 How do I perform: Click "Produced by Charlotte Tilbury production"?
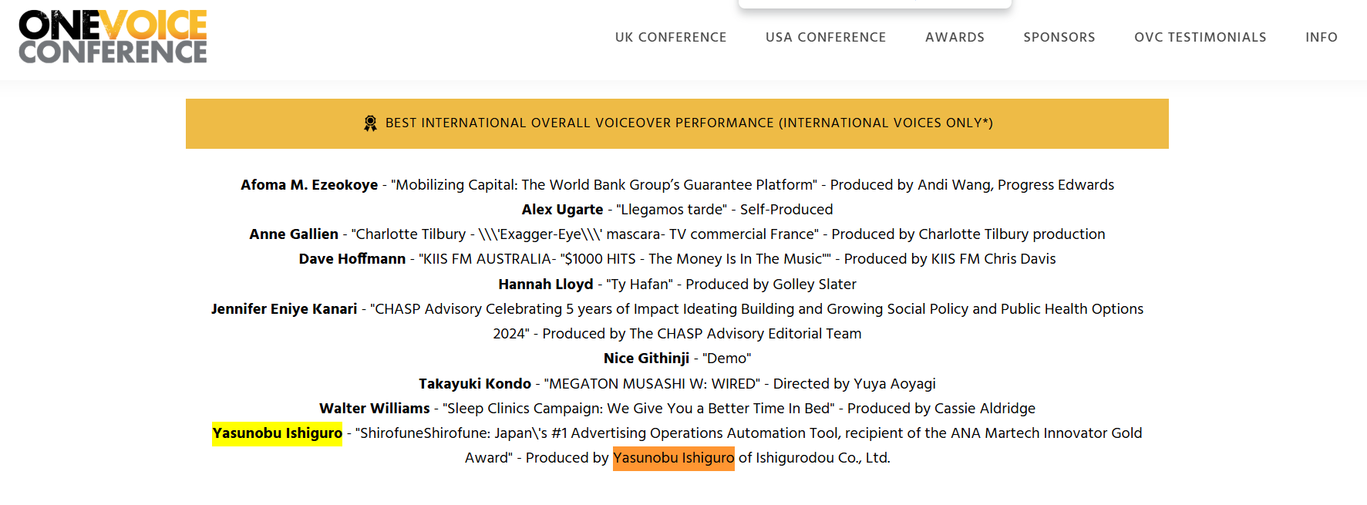(x=968, y=234)
